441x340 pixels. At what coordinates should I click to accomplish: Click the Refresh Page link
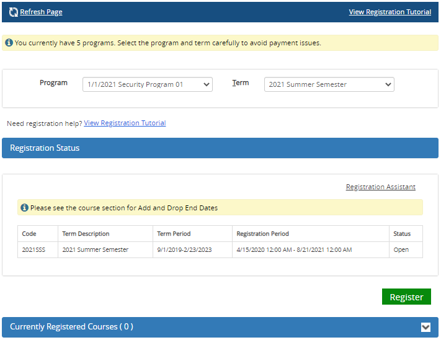[41, 12]
